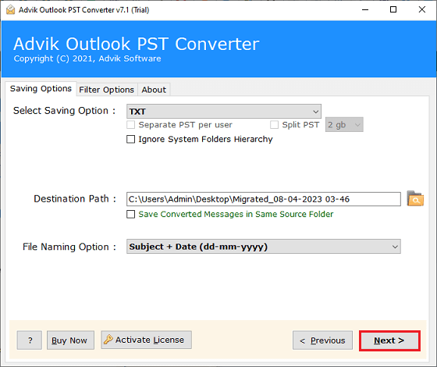Toggle Separate PST per user checkbox
437x367 pixels.
pyautogui.click(x=131, y=125)
